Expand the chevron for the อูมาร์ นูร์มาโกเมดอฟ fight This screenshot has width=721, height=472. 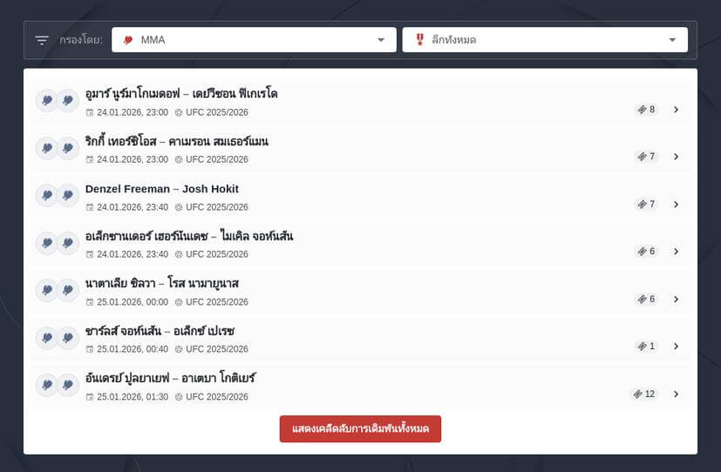pos(676,110)
